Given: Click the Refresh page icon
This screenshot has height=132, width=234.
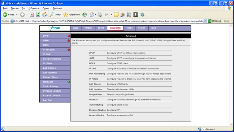Looking at the screenshot, I should pos(38,15).
